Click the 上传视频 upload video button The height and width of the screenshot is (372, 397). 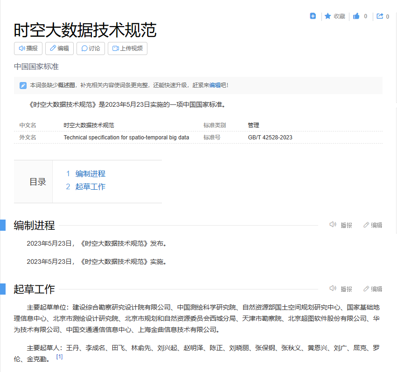coord(127,48)
